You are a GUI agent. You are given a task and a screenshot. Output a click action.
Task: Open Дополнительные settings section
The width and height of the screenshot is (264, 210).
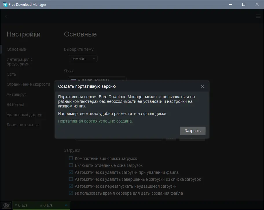pos(23,125)
